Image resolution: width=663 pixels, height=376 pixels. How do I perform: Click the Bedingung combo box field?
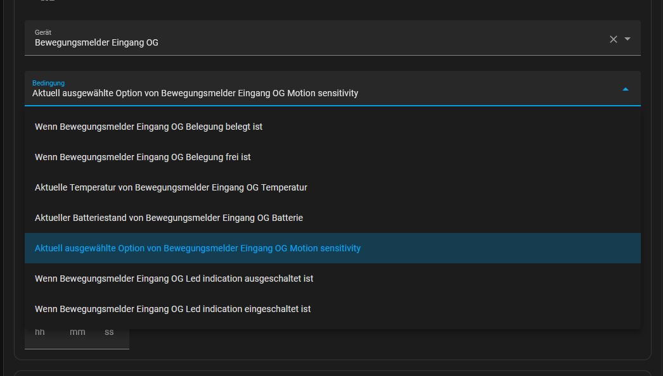[332, 88]
